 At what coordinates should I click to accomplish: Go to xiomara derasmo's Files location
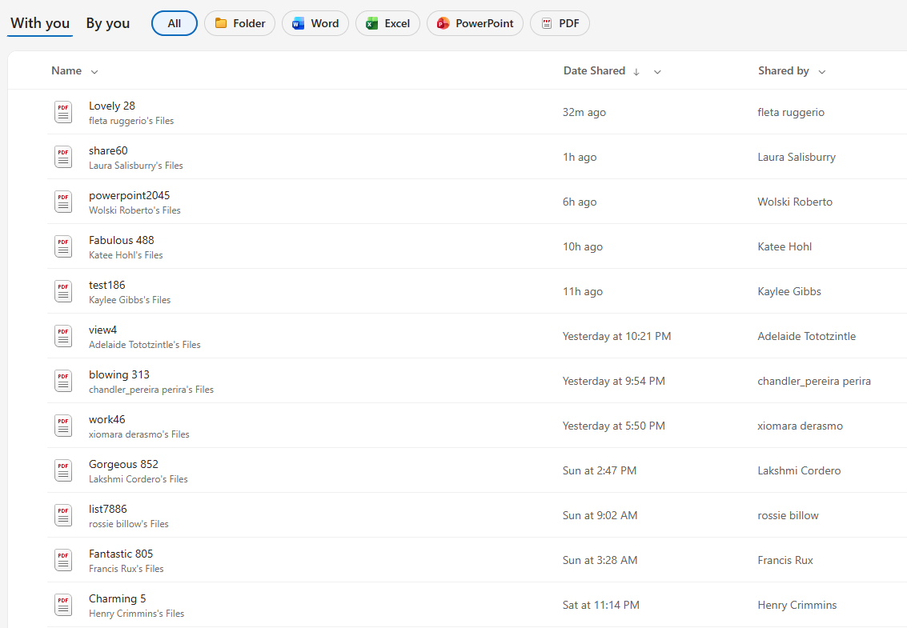pos(138,434)
